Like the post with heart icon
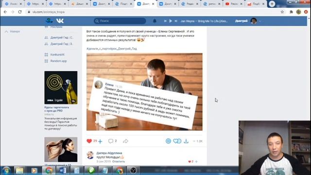 [89, 141]
